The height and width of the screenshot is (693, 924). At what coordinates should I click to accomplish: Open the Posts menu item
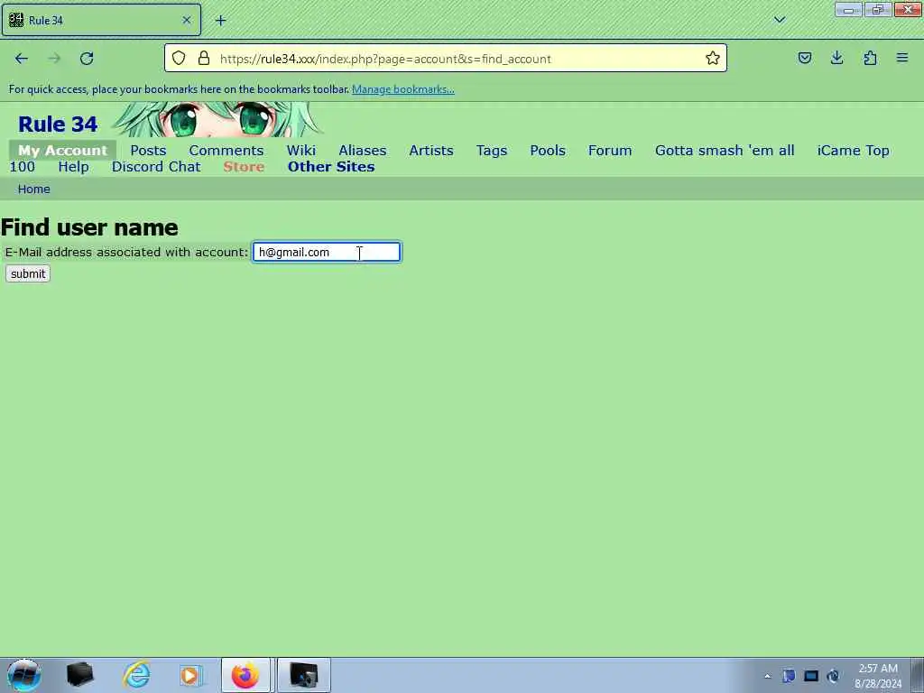pyautogui.click(x=149, y=151)
